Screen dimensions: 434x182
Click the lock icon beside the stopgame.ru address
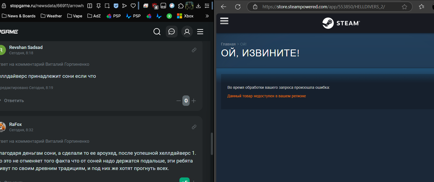pos(4,6)
